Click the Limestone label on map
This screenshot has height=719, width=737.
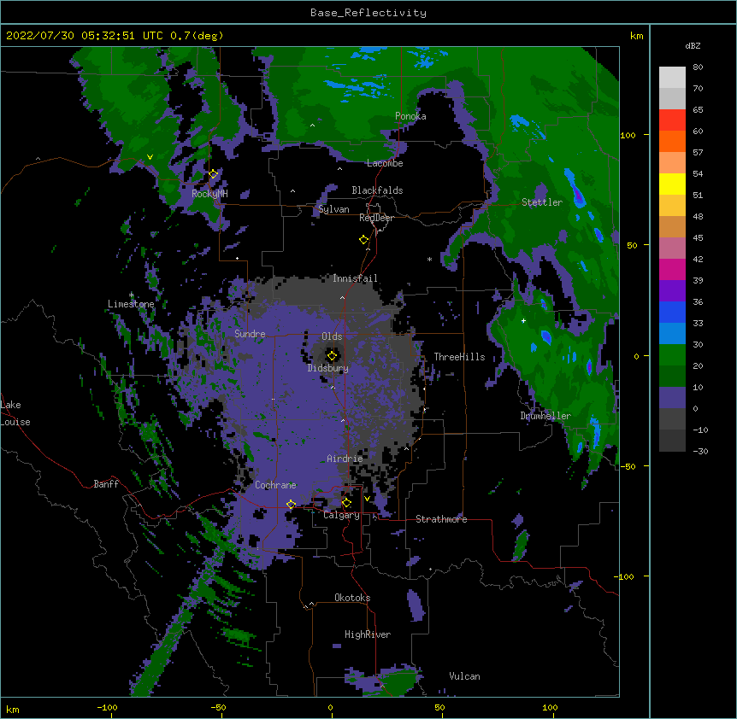131,304
